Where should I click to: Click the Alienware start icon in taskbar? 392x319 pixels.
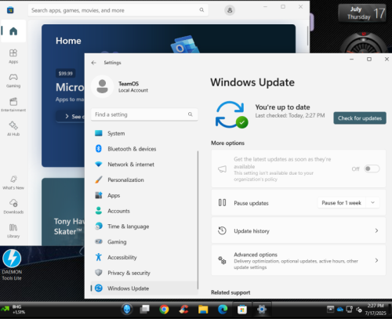coord(127,310)
